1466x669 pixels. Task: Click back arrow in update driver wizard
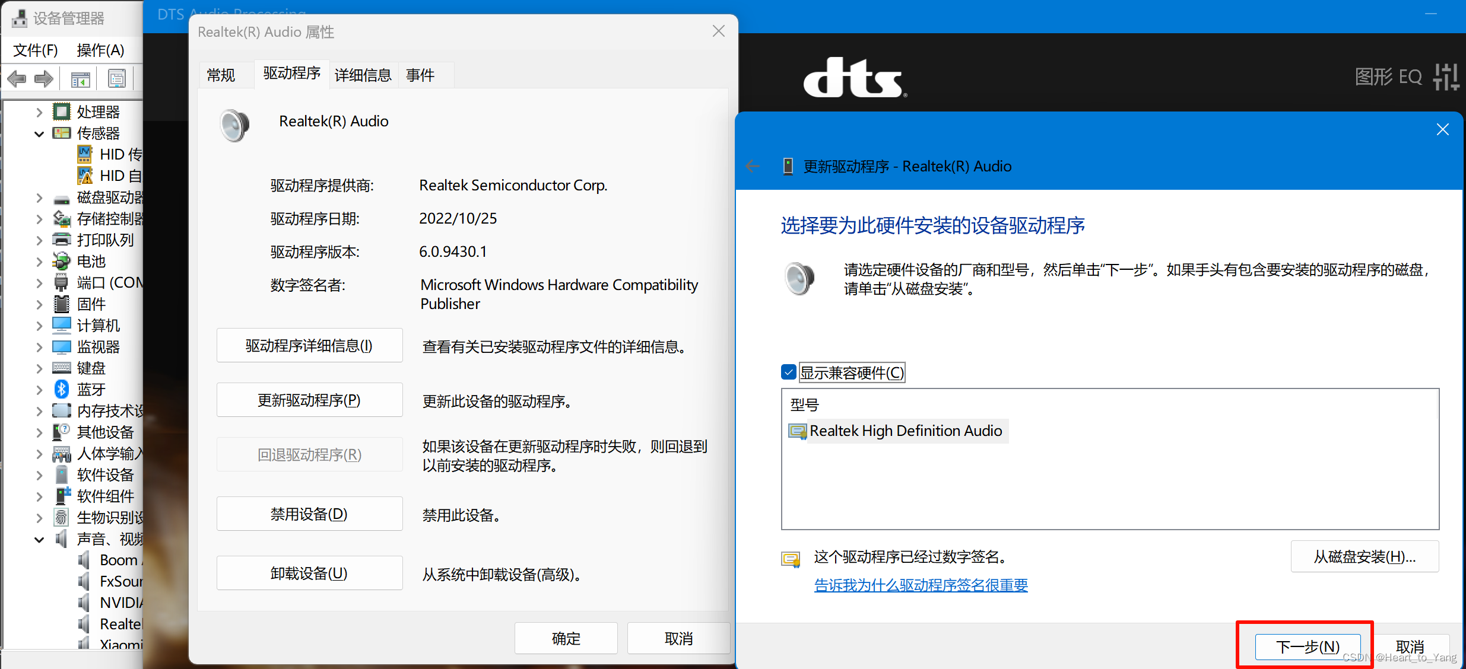point(753,167)
